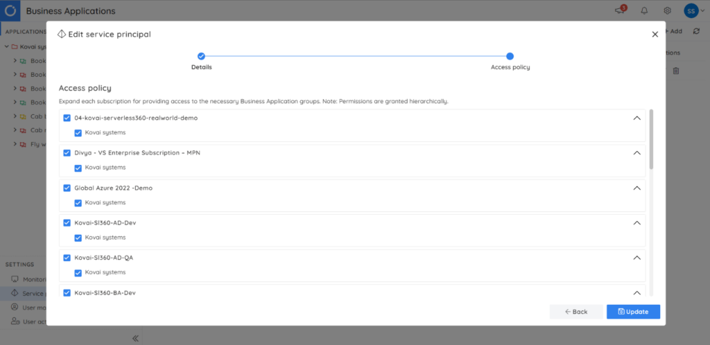710x345 pixels.
Task: Collapse the sidebar with double chevron
Action: click(135, 338)
